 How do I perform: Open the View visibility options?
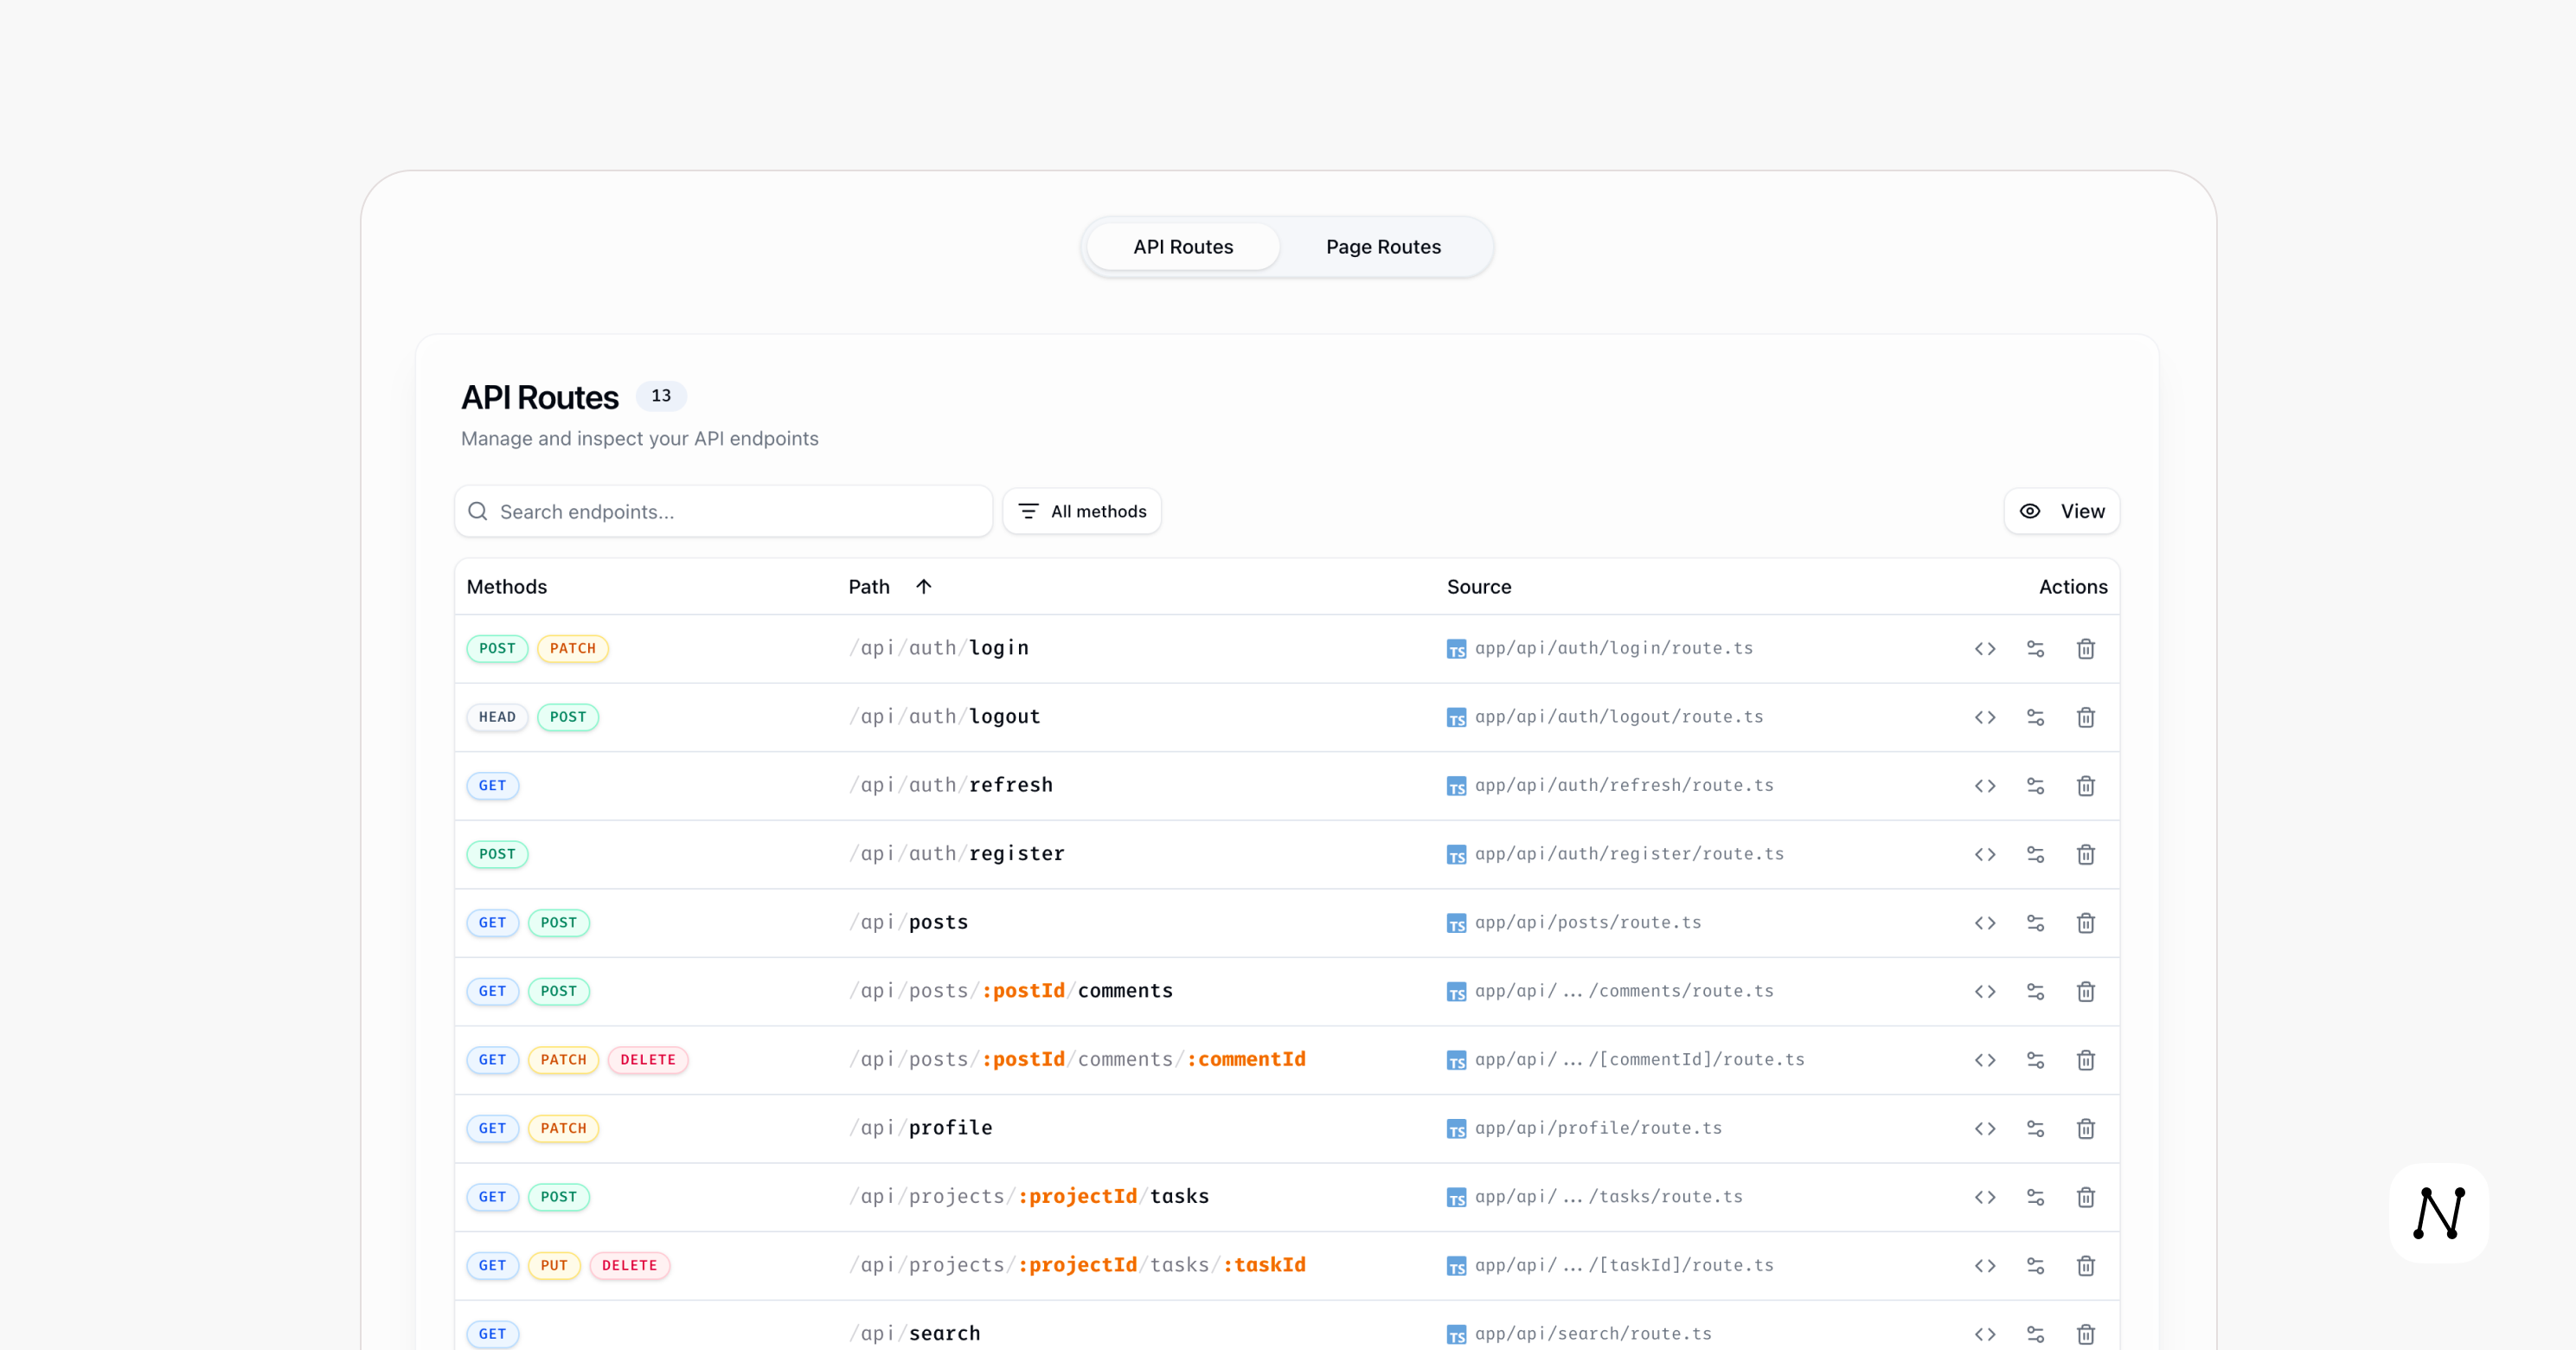pos(2061,511)
